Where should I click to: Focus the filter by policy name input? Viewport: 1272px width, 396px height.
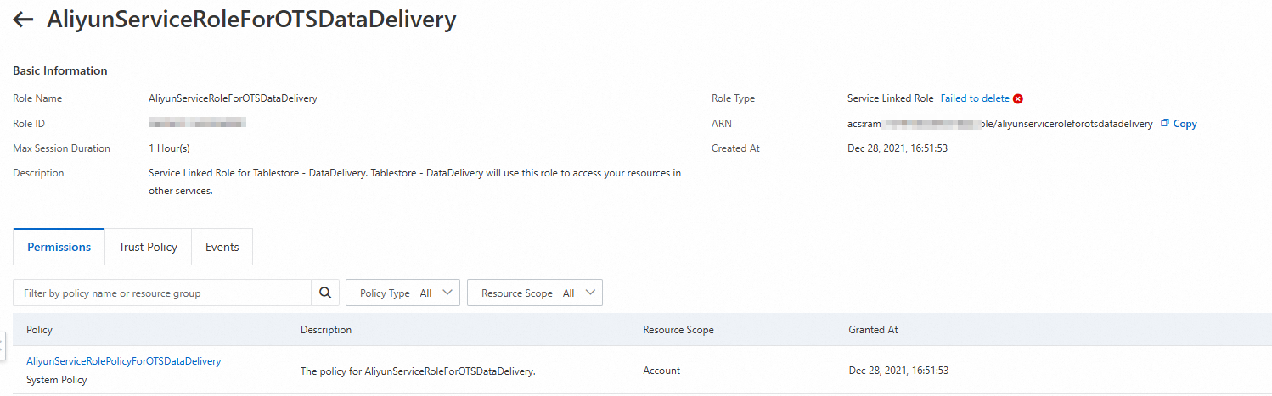point(162,293)
